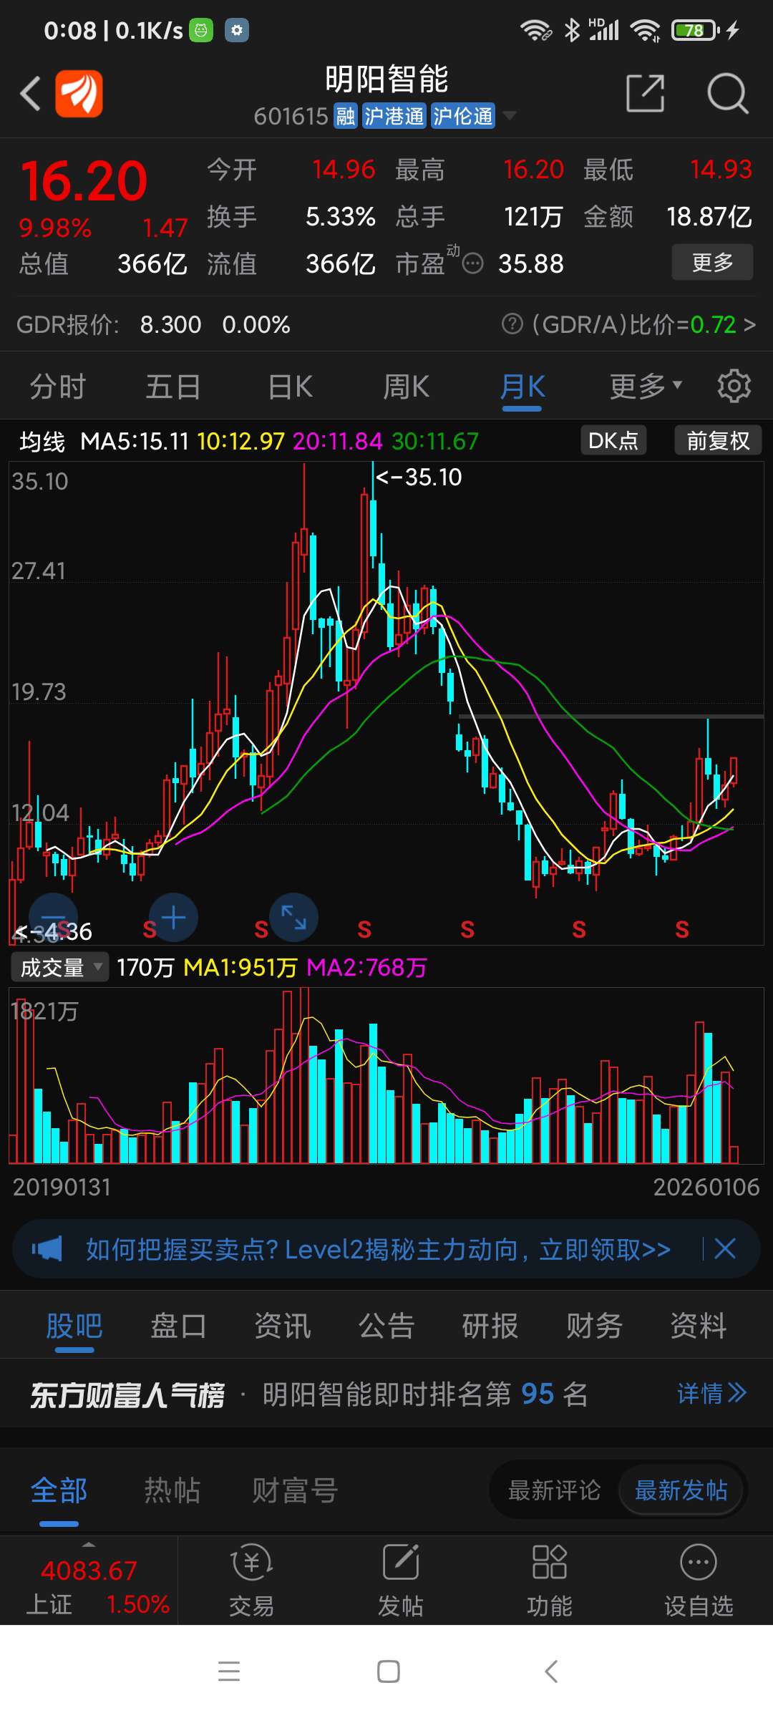Select the 财富号 posts filter

[x=294, y=1491]
